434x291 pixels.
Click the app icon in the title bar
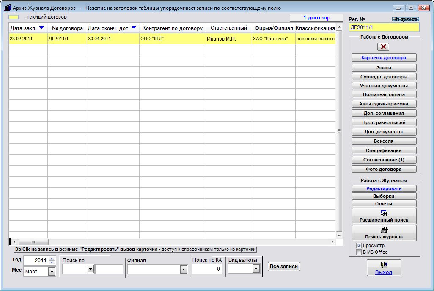coord(8,8)
